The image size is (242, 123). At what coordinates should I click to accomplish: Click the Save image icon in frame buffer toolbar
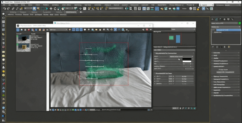(x=22, y=30)
